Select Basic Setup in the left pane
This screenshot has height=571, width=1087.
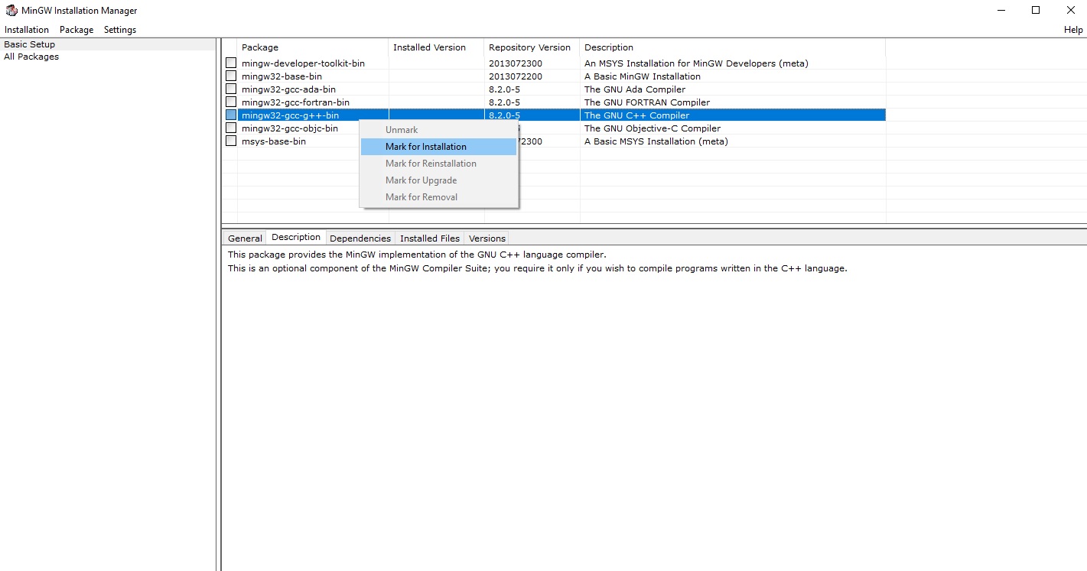pos(30,44)
